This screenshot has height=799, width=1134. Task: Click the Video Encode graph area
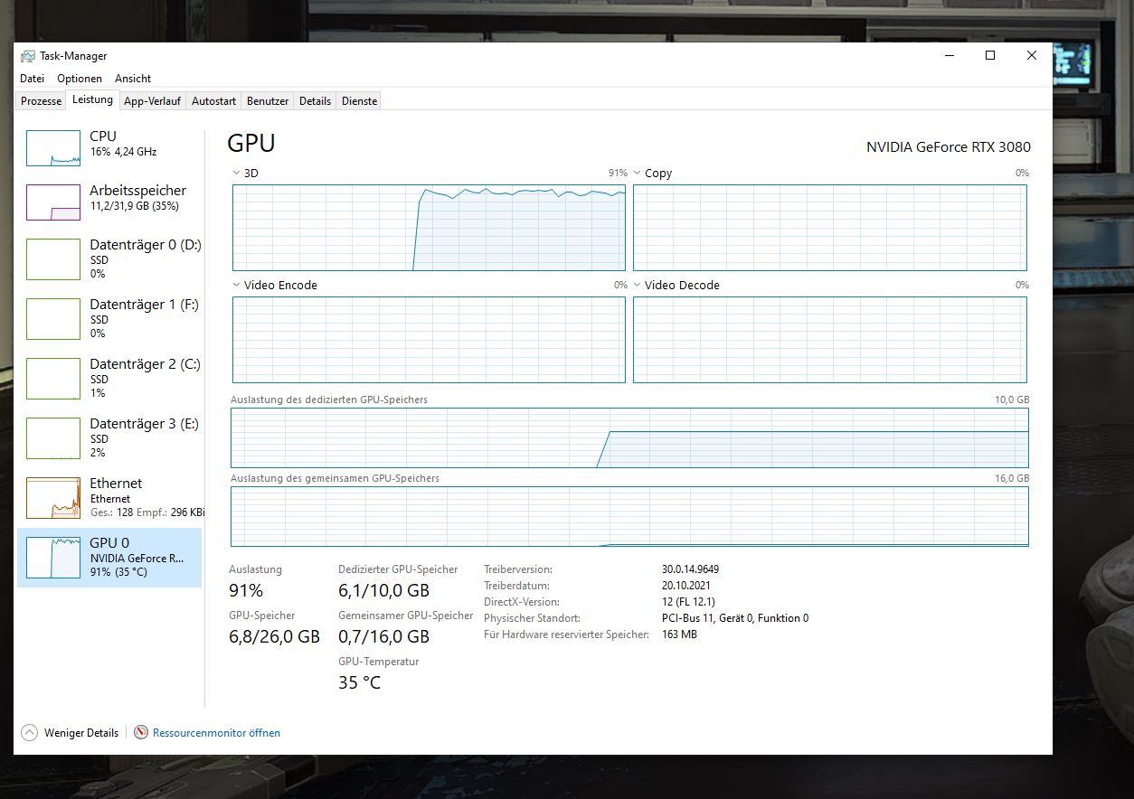click(x=429, y=340)
